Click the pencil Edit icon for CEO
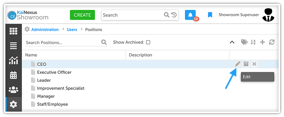Viewport: 284px width, 117px height. (x=238, y=64)
